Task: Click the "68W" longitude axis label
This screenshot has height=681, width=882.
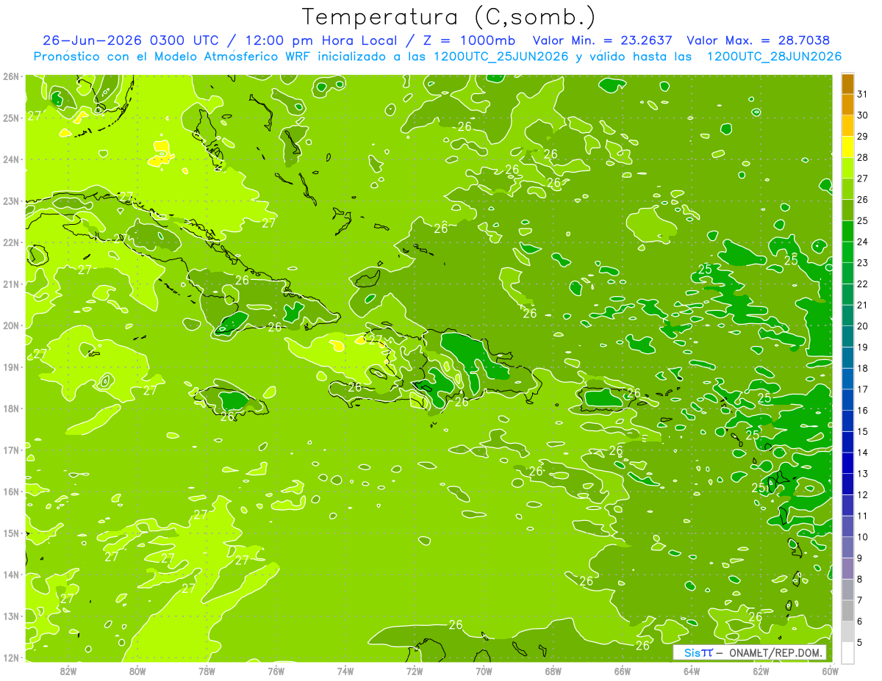Action: (553, 671)
